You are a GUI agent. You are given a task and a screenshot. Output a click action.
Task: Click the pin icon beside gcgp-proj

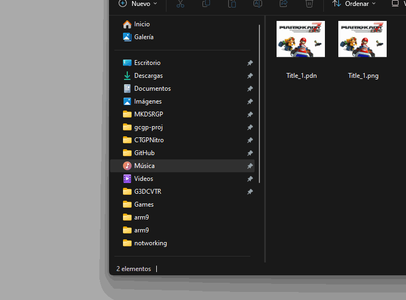(x=250, y=127)
